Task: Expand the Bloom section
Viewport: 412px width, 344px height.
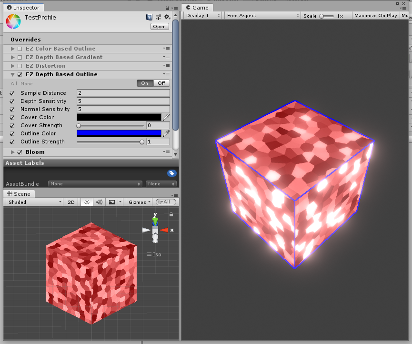Action: point(12,152)
